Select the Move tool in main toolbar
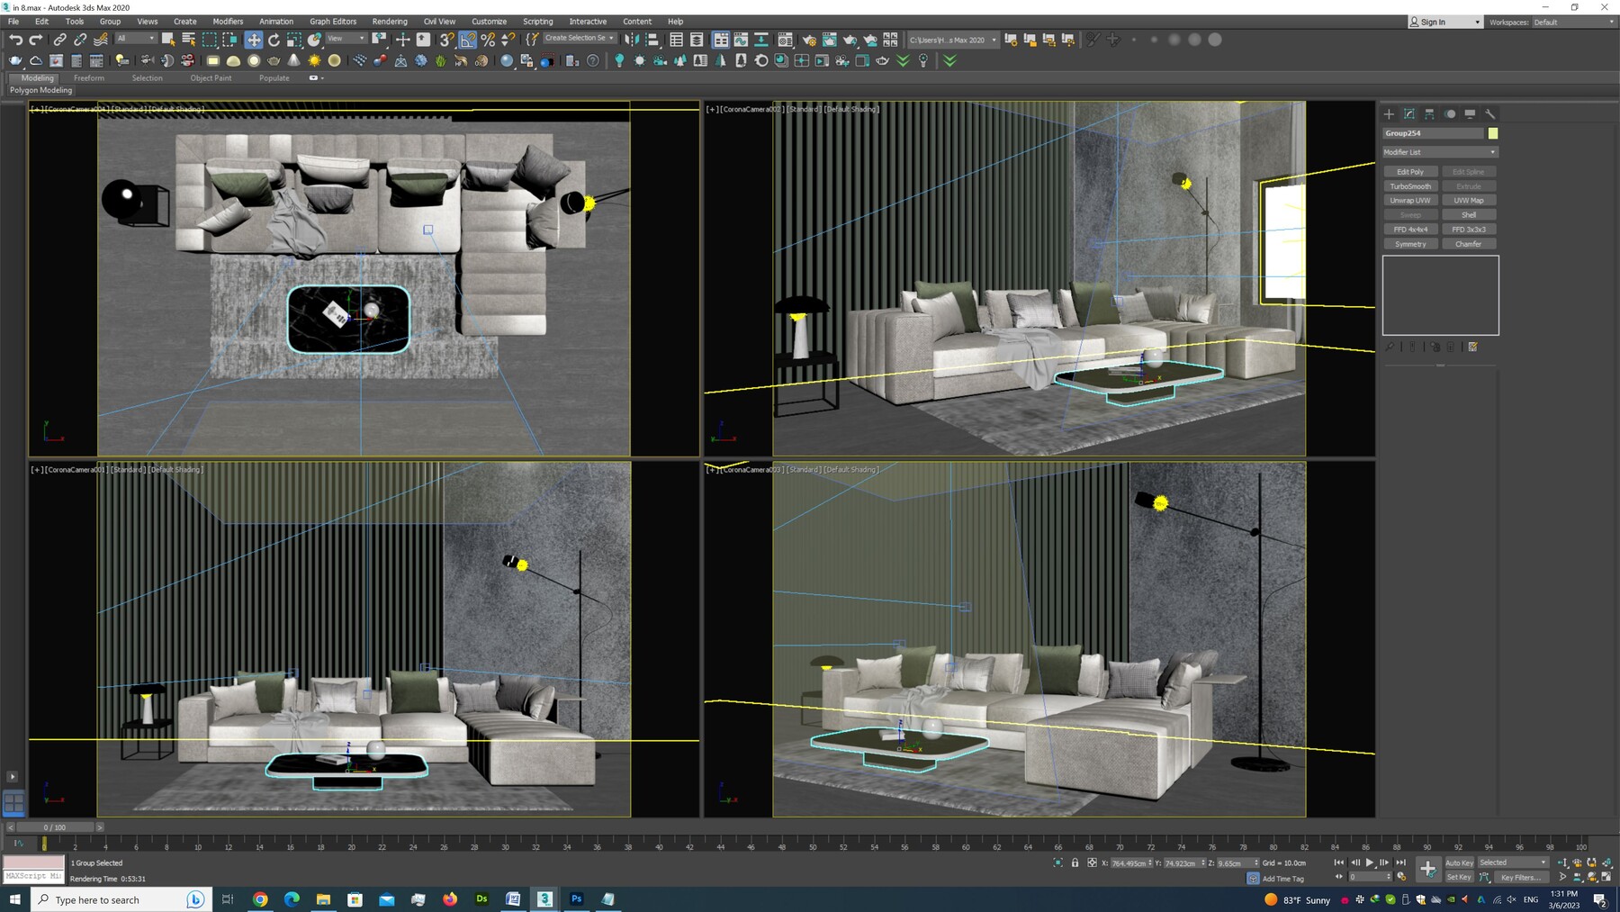The height and width of the screenshot is (912, 1620). [254, 40]
